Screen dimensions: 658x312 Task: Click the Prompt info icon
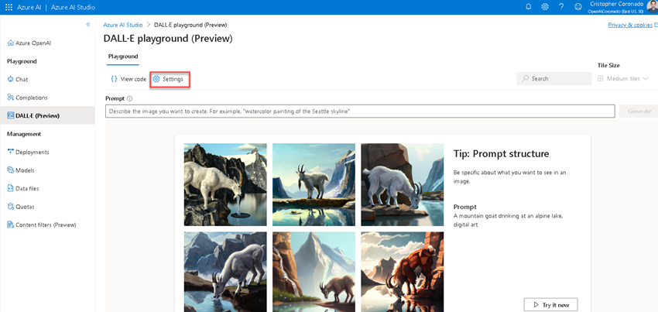130,98
